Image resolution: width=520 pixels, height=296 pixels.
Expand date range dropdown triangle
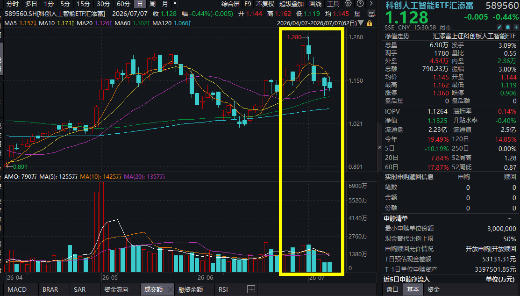[361, 23]
